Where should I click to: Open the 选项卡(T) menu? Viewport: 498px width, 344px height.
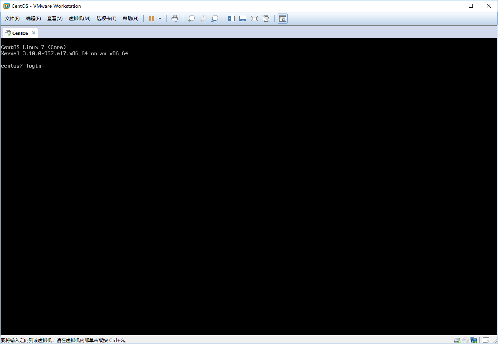[106, 19]
